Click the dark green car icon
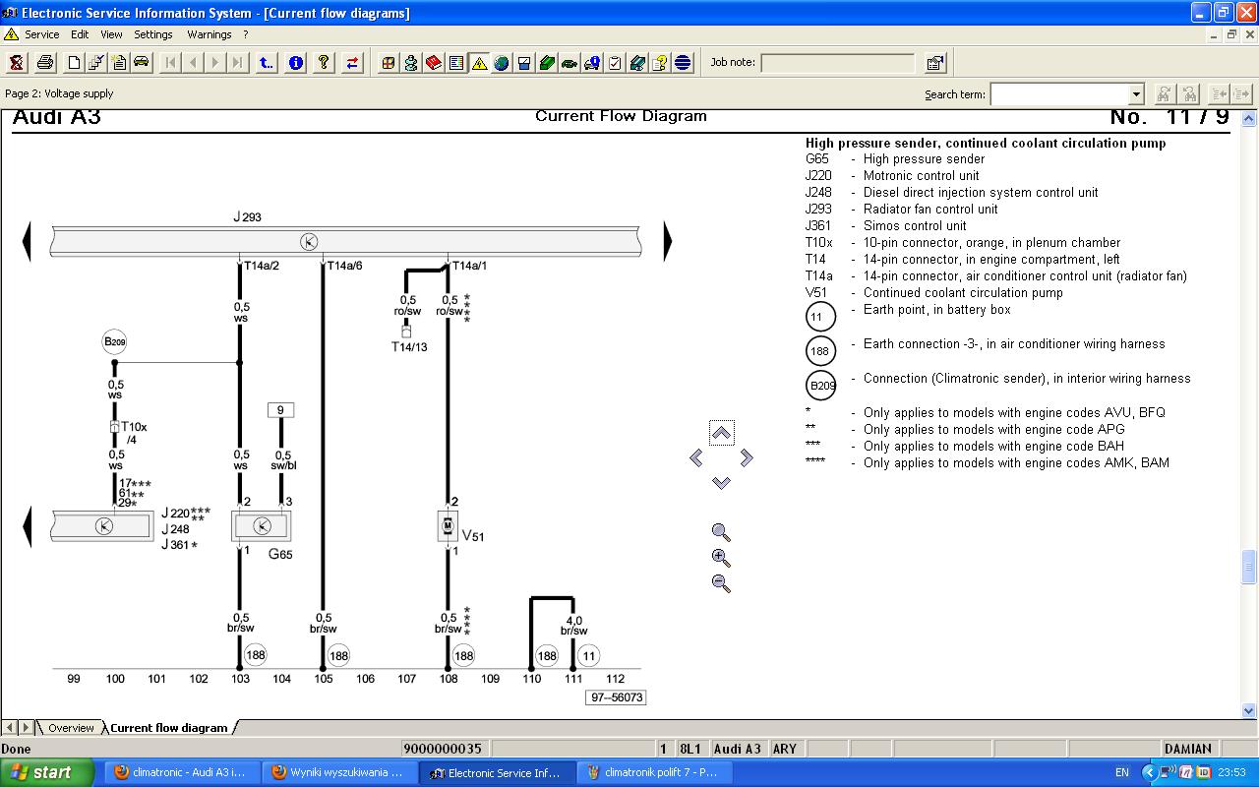Image resolution: width=1259 pixels, height=787 pixels. (570, 63)
